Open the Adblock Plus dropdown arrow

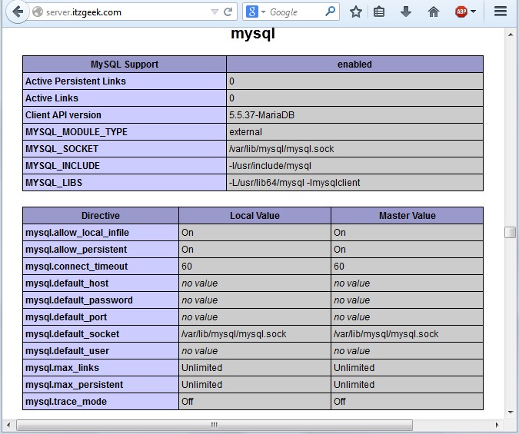pos(473,12)
